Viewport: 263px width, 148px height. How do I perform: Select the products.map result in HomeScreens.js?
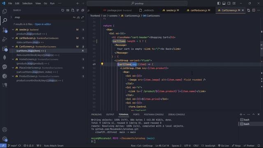click(33, 63)
